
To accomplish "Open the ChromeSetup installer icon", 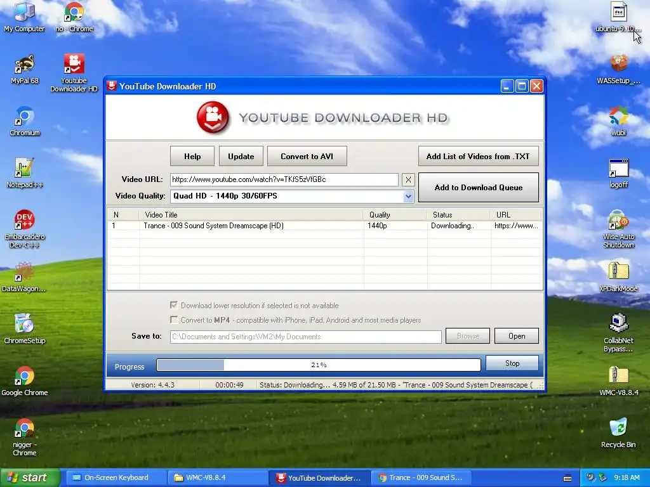I will (x=25, y=329).
